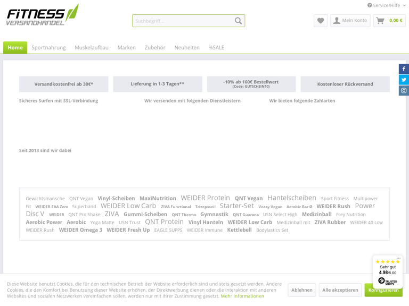Click the -10% ab 160€ Bestellwert banner
This screenshot has width=409, height=306.
coord(251,84)
